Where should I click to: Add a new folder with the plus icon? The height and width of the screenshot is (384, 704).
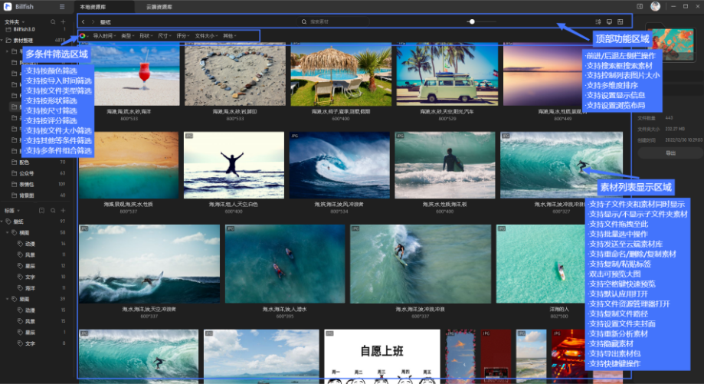pos(64,21)
